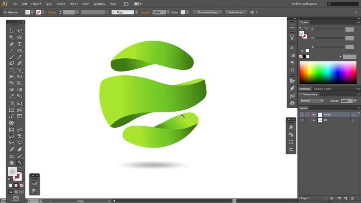361x203 pixels.
Task: Reset default fill and stroke in toolbox
Action: [9, 179]
